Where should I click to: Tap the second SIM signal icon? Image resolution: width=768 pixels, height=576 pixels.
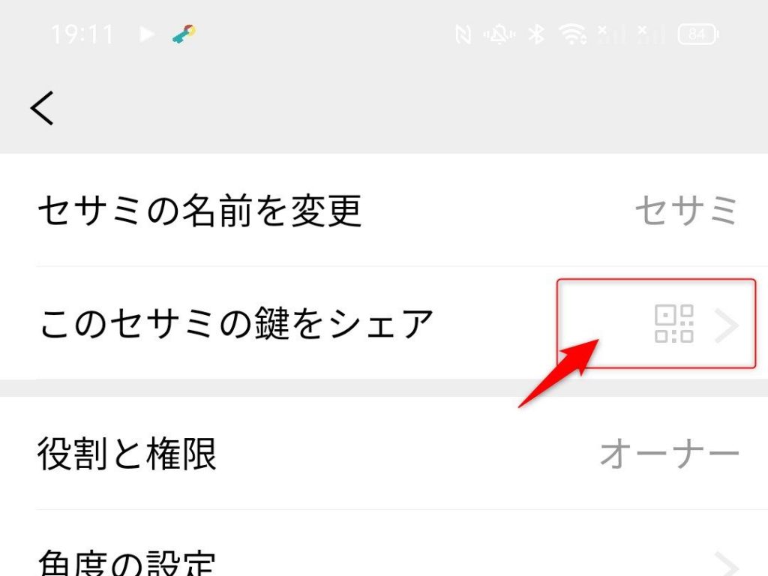pyautogui.click(x=650, y=34)
